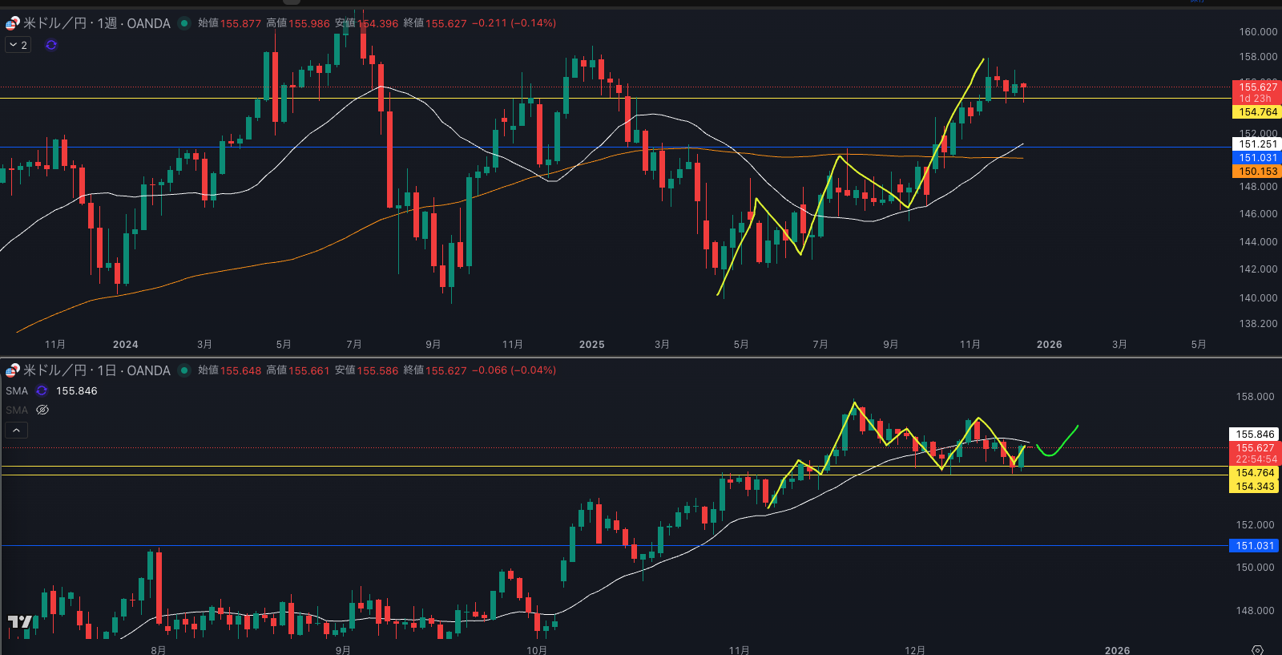Click the blue 151.031 price label on daily axis
The width and height of the screenshot is (1282, 655).
[1254, 546]
